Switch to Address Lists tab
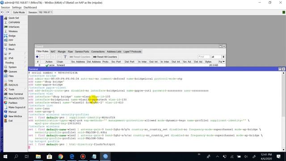Image resolution: width=286 pixels, height=161 pixels. tap(114, 52)
